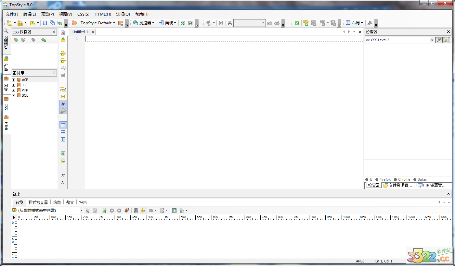This screenshot has width=455, height=266.
Task: Open options via wrench icon
Action: [x=370, y=23]
